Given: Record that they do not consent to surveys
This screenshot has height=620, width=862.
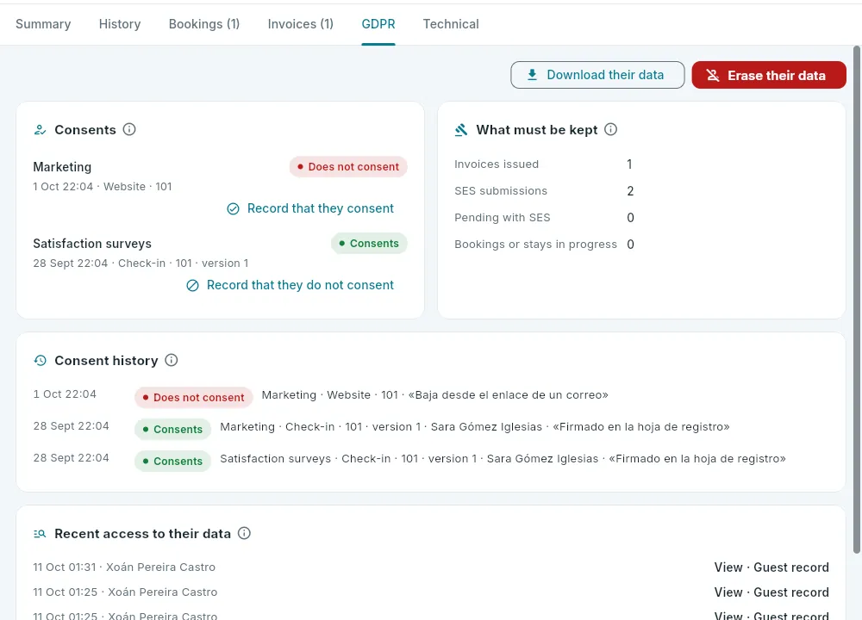Looking at the screenshot, I should click(290, 286).
